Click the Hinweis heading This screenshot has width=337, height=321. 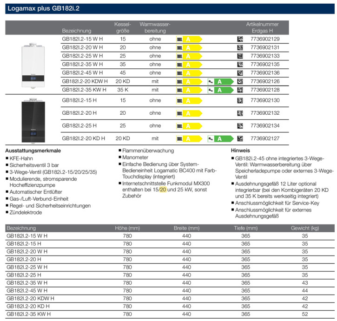240,151
